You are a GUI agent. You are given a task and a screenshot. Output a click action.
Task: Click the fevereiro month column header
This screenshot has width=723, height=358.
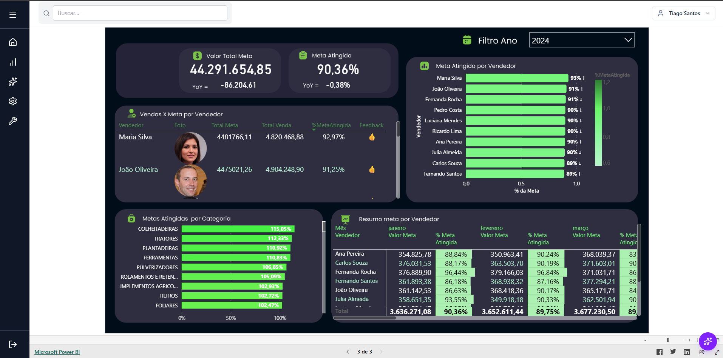click(x=491, y=228)
